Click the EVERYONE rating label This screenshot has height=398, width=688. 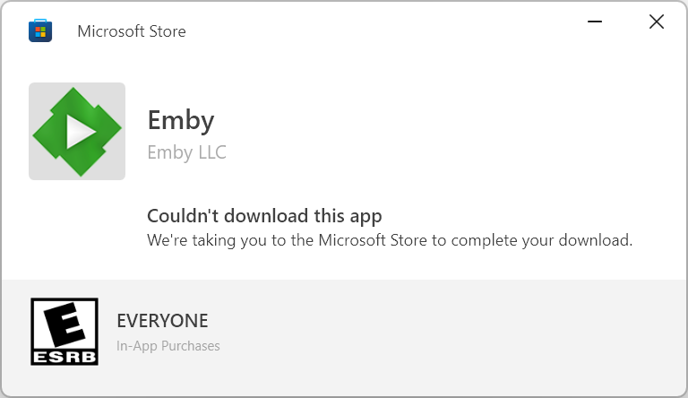click(x=162, y=321)
